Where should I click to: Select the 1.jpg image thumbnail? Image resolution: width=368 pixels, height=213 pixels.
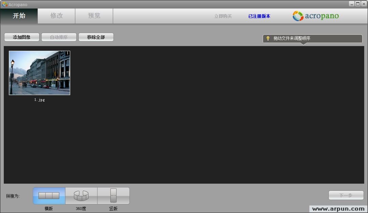[x=39, y=73]
